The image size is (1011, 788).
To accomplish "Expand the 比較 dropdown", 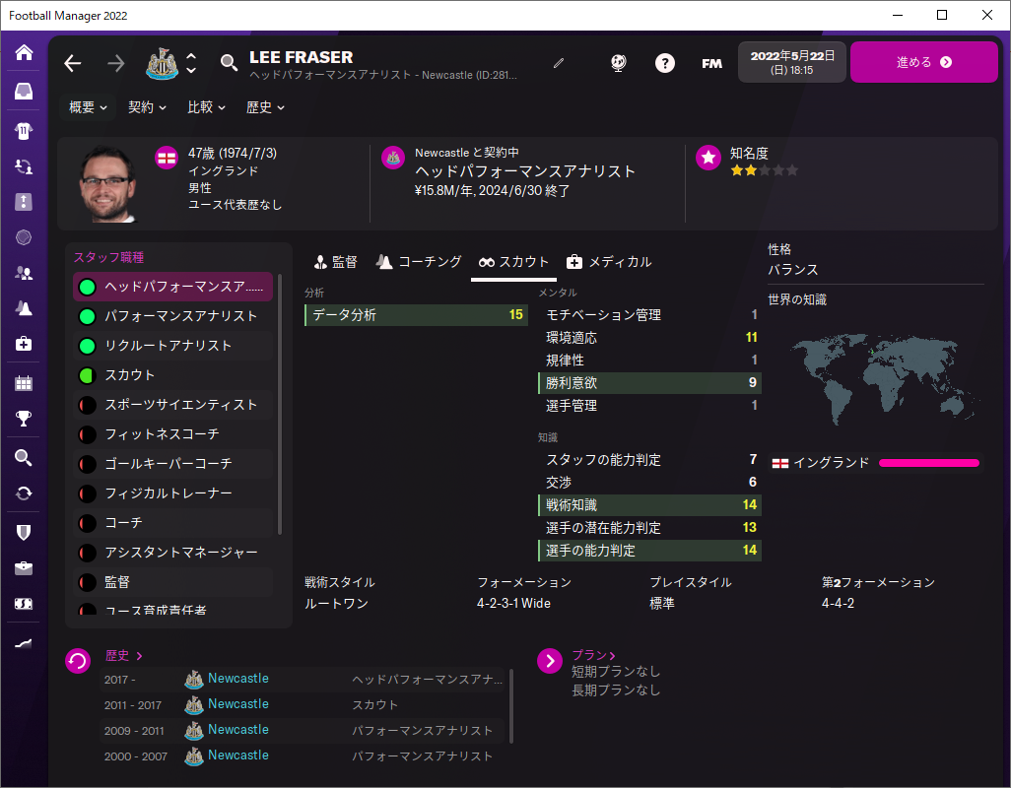I will 206,107.
